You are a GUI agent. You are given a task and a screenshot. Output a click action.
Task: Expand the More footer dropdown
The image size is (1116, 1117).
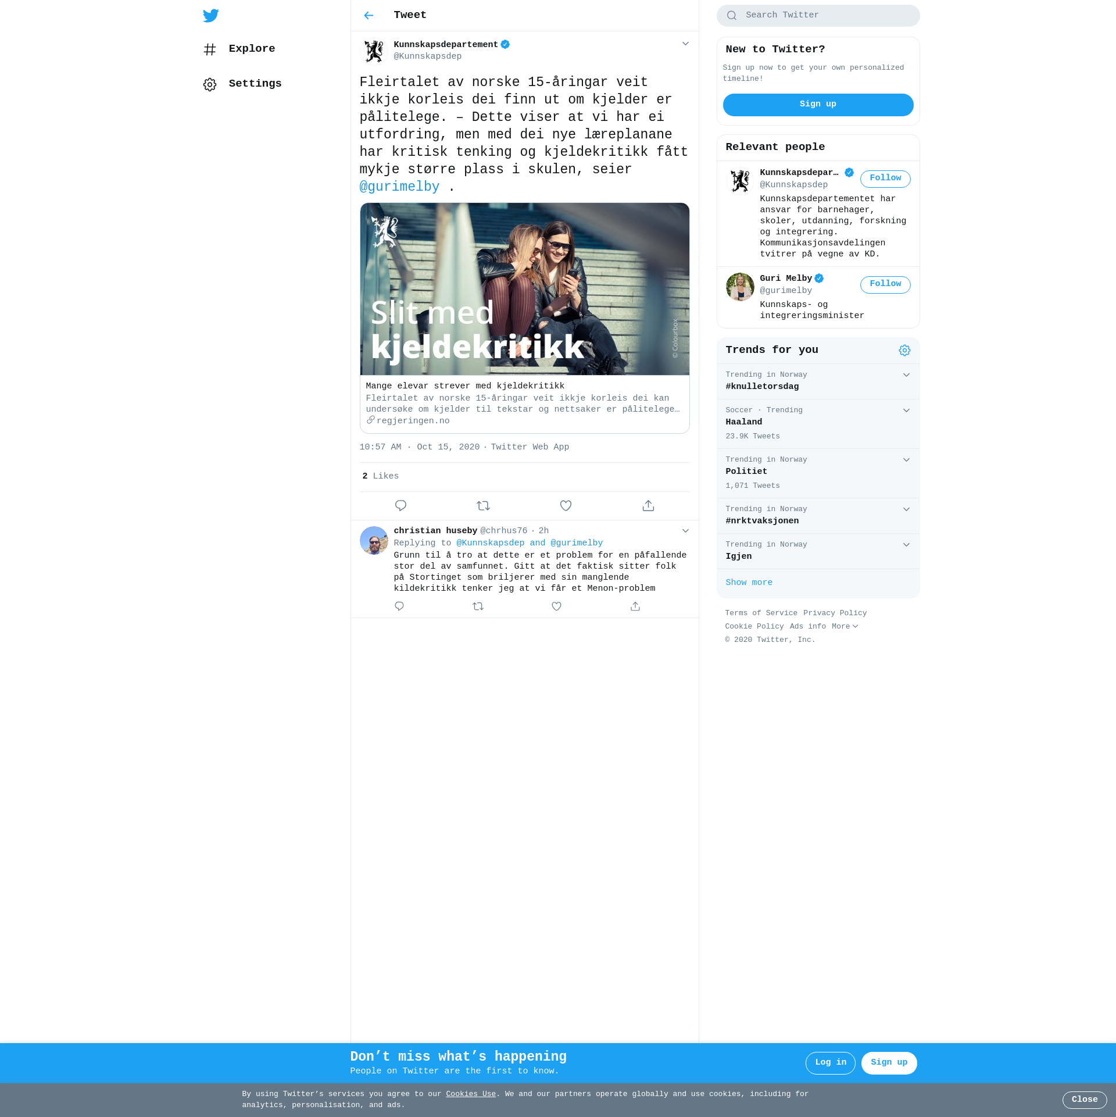(x=845, y=627)
